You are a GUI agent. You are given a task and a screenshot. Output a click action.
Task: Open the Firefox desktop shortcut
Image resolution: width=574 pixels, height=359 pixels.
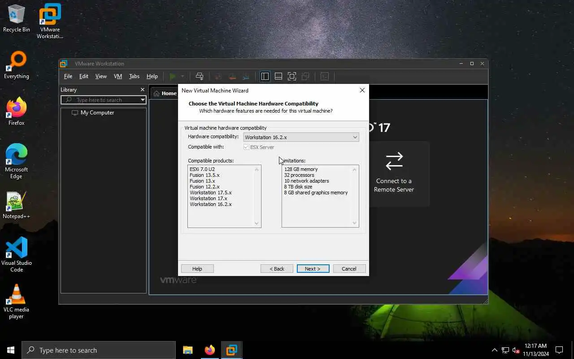click(17, 112)
